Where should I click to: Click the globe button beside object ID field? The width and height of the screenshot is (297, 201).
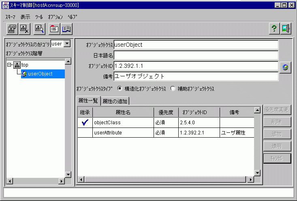coord(285,67)
